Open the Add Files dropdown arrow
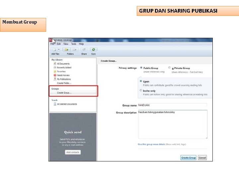This screenshot has width=239, height=179. coord(59,49)
